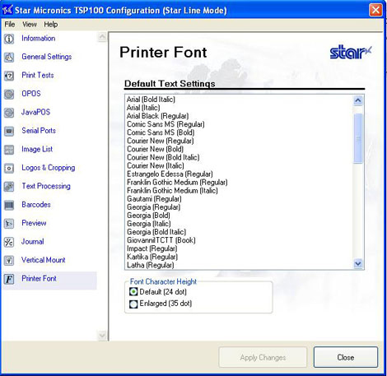Click the Information sidebar icon
The height and width of the screenshot is (376, 387).
9,39
